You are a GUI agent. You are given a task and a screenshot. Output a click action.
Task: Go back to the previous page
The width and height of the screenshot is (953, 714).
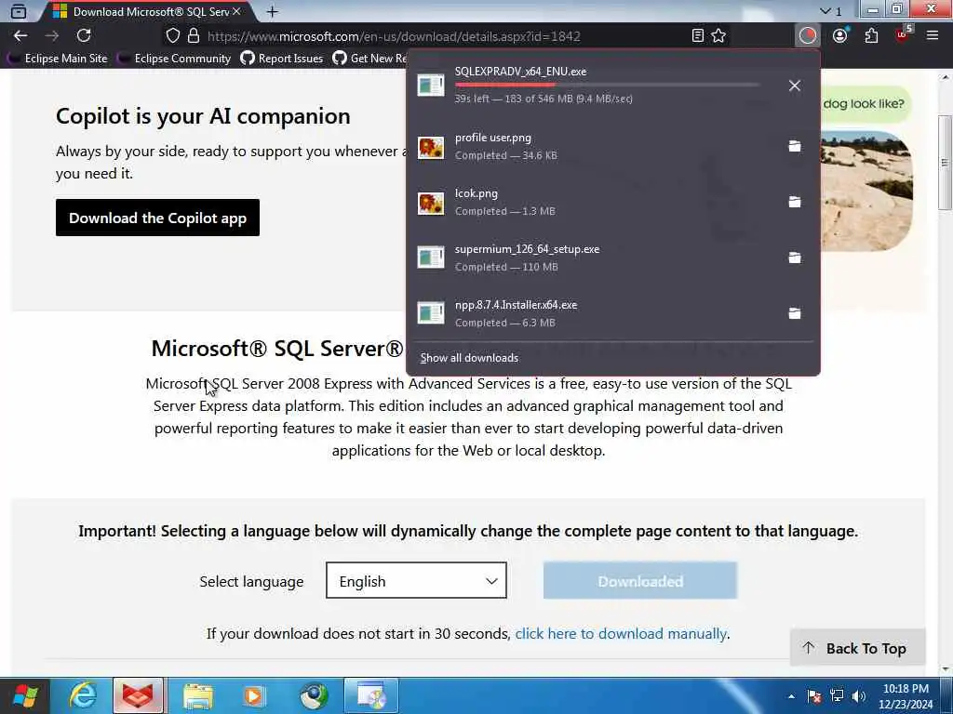pyautogui.click(x=20, y=36)
